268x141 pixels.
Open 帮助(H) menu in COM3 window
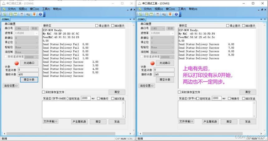(193, 9)
